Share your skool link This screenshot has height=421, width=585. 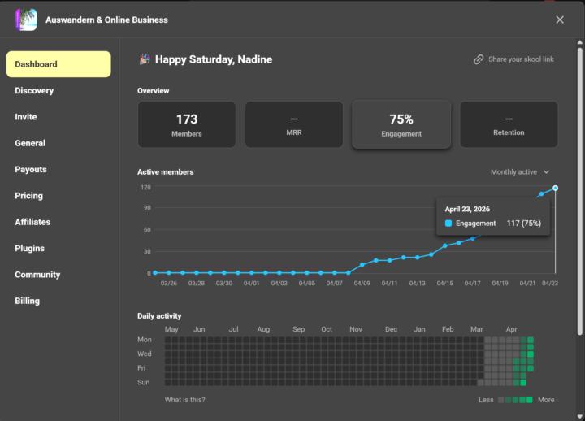pyautogui.click(x=521, y=59)
